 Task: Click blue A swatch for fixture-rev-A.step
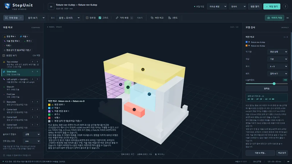tap(246, 42)
